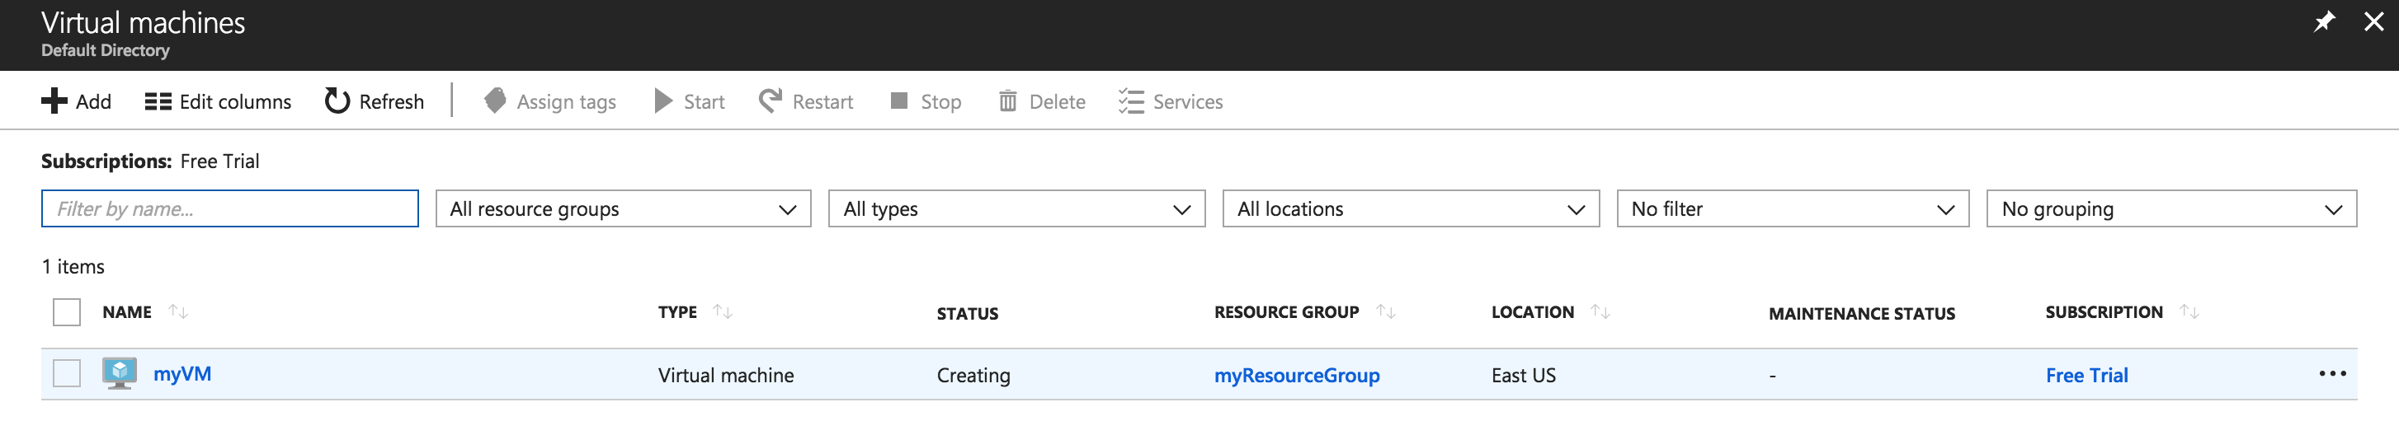Viewport: 2399px width, 435px height.
Task: Check the myVM row checkbox
Action: tap(67, 374)
